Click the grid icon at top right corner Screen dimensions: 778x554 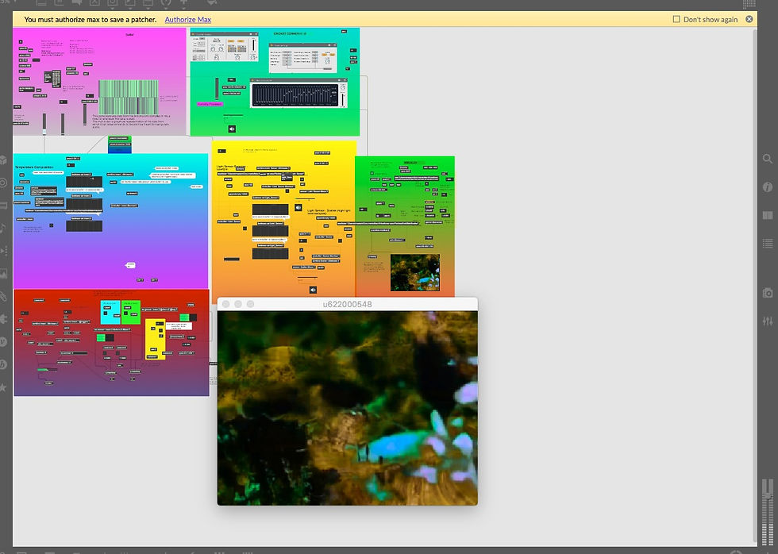pyautogui.click(x=749, y=4)
